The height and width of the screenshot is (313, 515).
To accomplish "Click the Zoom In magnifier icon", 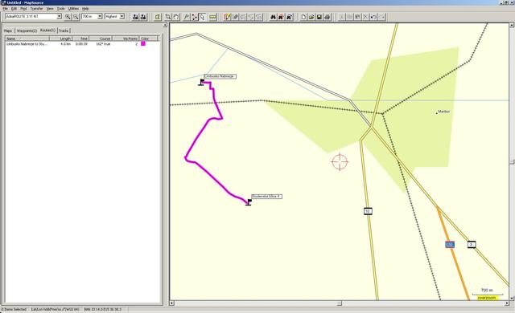I will 68,17.
